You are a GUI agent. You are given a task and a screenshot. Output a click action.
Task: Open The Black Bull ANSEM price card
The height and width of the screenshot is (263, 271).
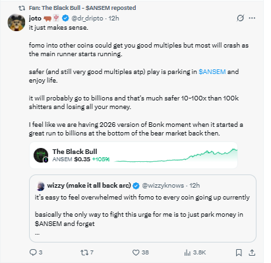tap(133, 155)
